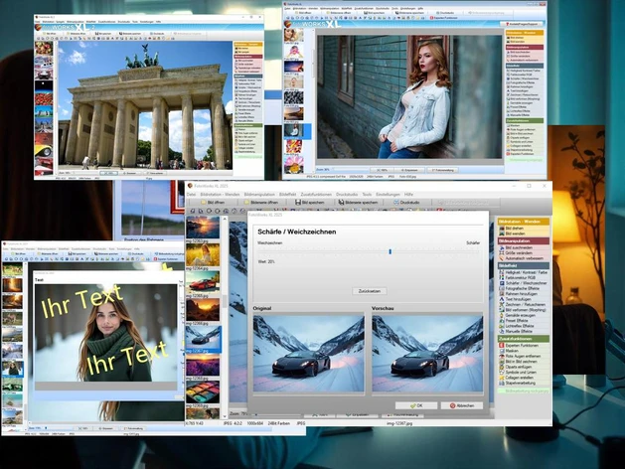This screenshot has height=469, width=625.
Task: Click the Vorschau preview image of the car
Action: 427,354
